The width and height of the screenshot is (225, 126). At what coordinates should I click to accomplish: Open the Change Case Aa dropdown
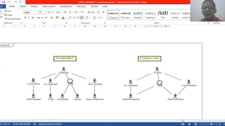click(x=58, y=13)
